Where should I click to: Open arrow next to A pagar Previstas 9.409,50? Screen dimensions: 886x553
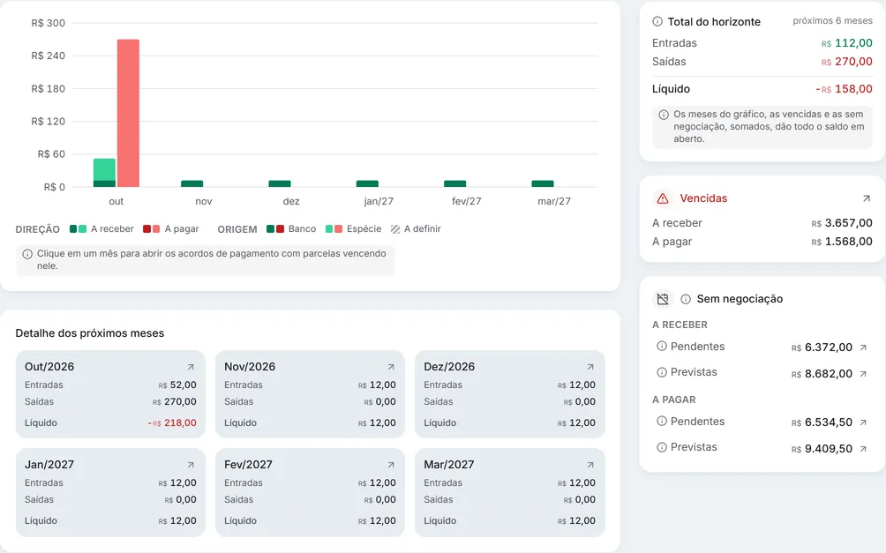coord(863,449)
